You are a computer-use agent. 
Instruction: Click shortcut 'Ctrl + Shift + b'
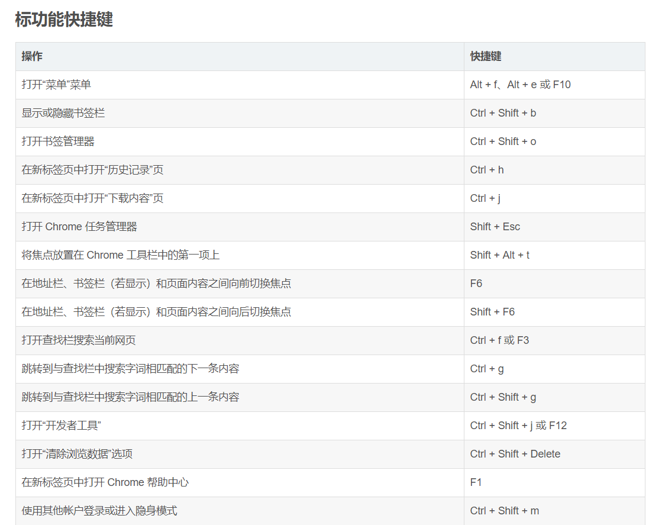503,113
